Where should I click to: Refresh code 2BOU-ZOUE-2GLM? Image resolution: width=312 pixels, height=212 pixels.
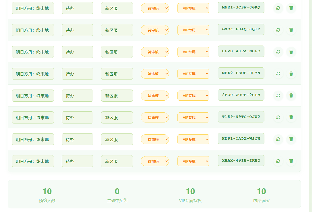278,95
